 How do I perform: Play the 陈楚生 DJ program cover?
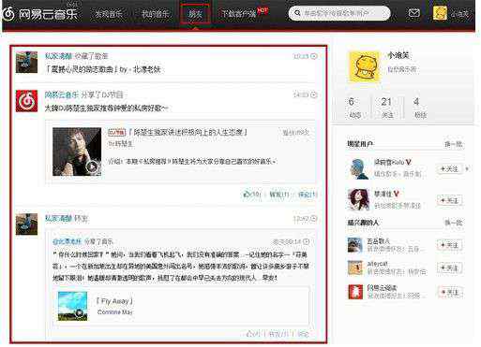tap(77, 152)
